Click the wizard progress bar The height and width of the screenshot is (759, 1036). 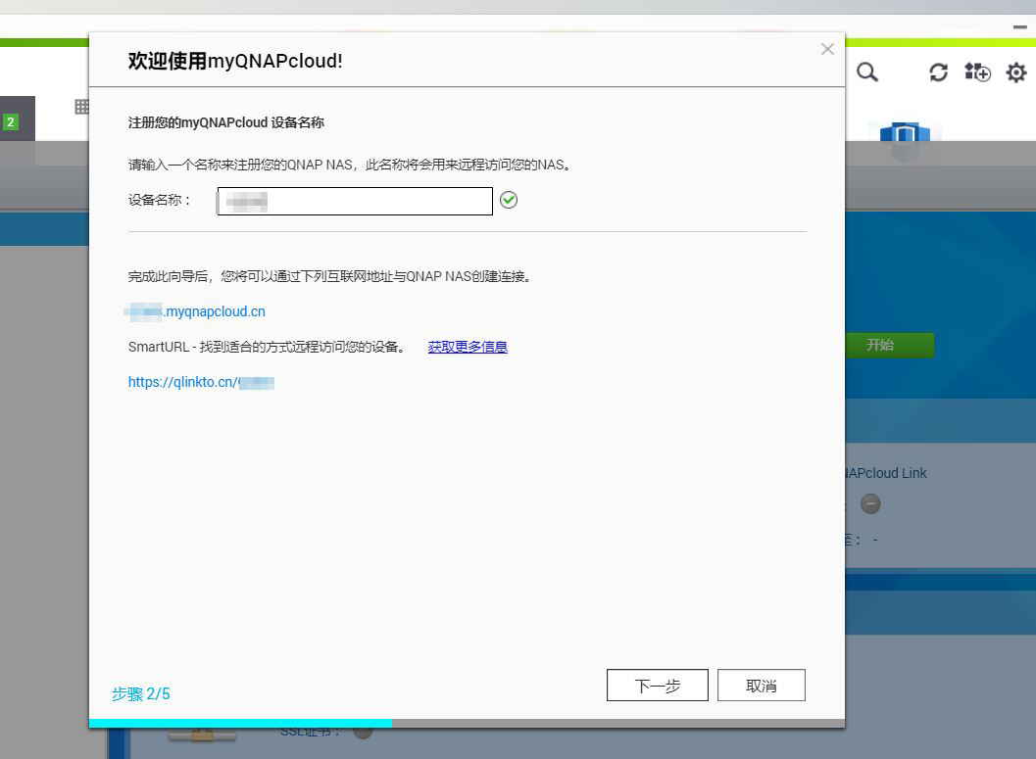coord(468,724)
